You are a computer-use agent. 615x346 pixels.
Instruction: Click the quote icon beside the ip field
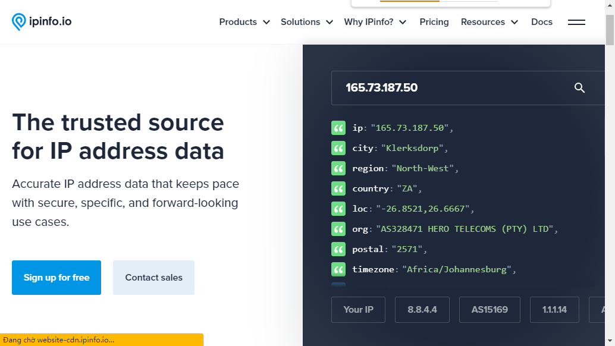[338, 128]
